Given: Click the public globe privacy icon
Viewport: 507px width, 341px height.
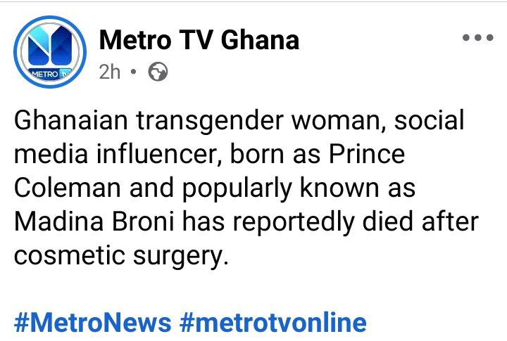Looking at the screenshot, I should point(158,72).
